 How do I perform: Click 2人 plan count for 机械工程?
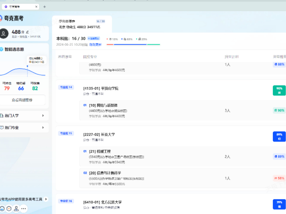coord(227,157)
